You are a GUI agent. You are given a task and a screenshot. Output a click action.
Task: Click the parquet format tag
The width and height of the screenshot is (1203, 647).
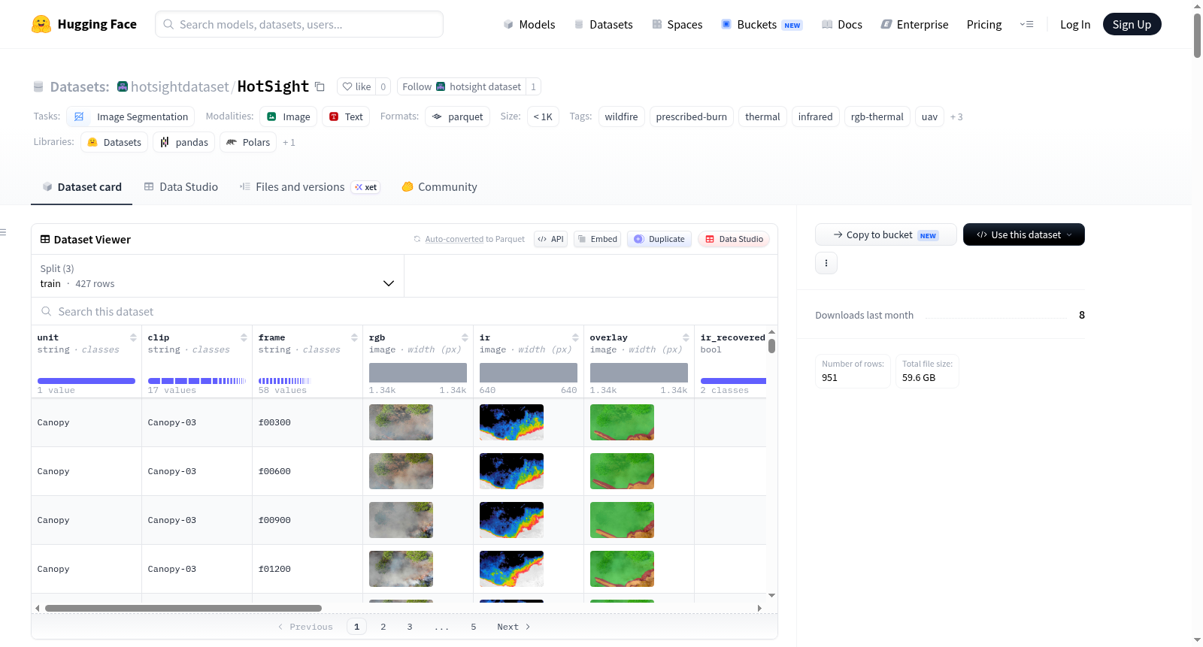[457, 116]
